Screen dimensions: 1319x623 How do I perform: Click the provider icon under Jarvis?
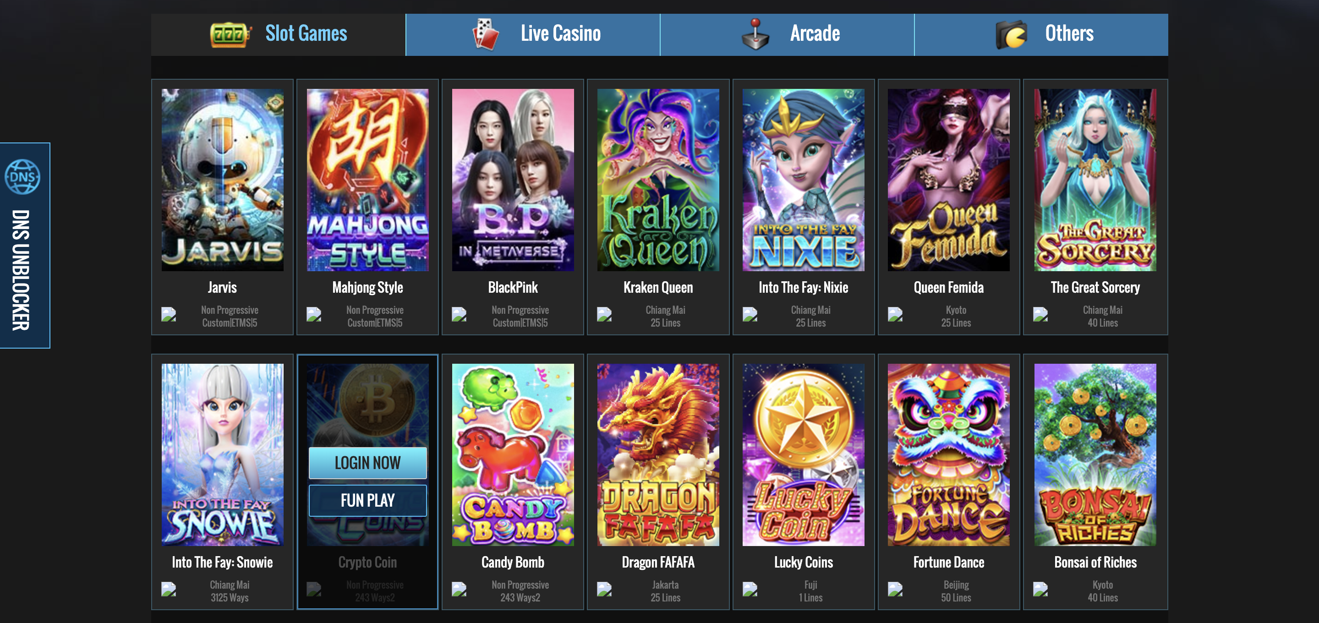[x=169, y=314]
